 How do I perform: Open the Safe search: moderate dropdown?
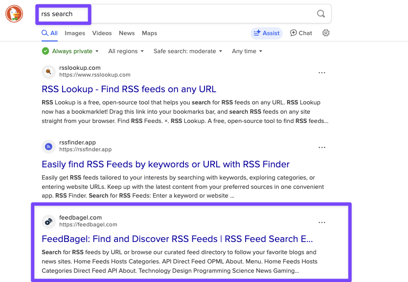[188, 51]
